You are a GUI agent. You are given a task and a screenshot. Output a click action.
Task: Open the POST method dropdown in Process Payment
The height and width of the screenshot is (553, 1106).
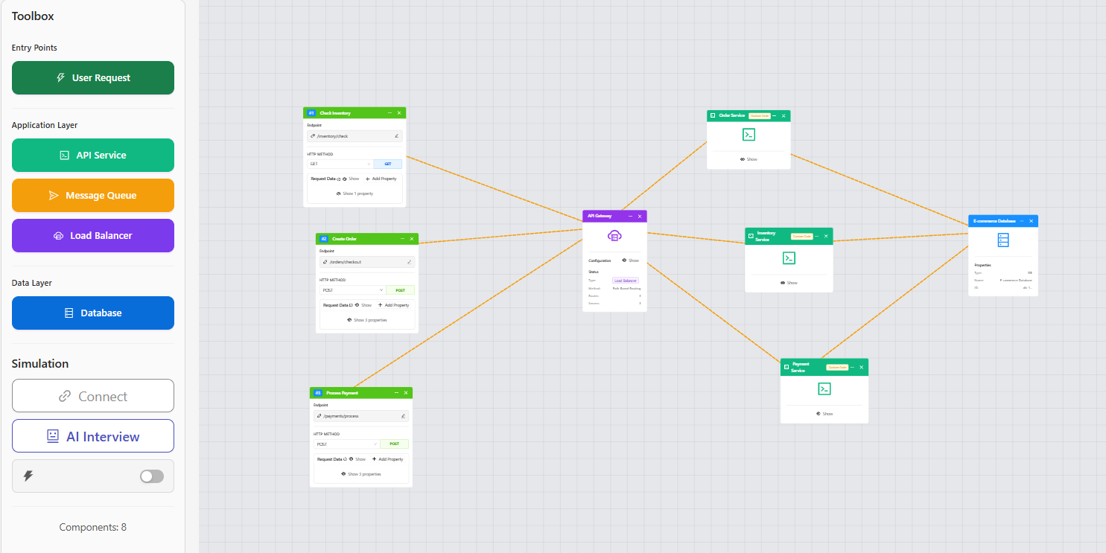347,444
